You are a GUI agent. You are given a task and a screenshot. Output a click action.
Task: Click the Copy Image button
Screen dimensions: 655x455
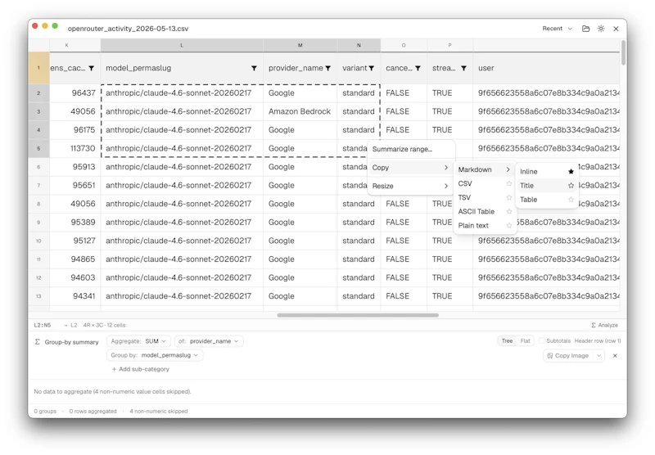(568, 356)
